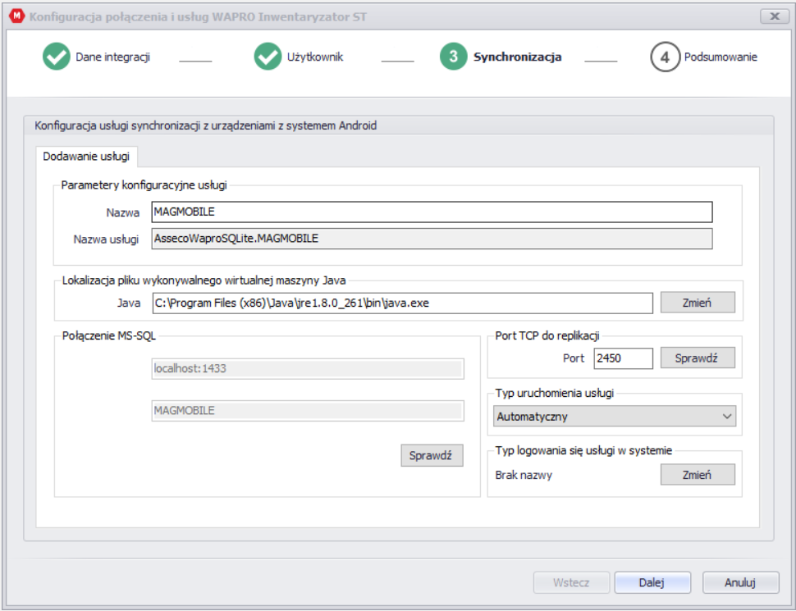
Task: Click the step 3 Synchronizacja circle
Action: click(x=453, y=57)
